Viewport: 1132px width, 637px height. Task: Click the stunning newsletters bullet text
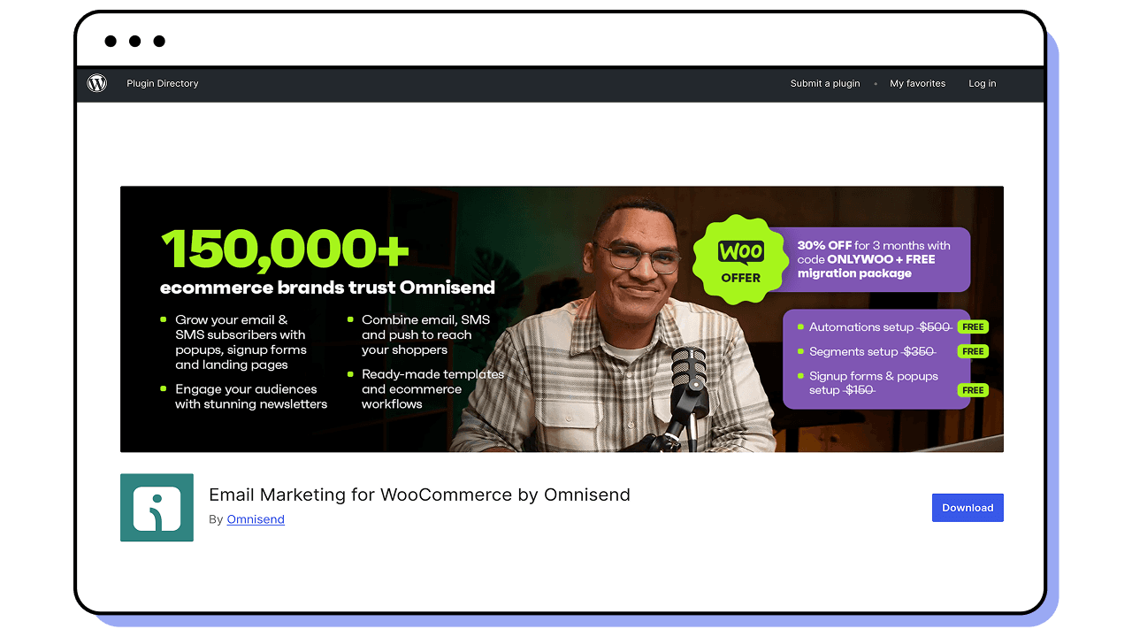pyautogui.click(x=251, y=396)
